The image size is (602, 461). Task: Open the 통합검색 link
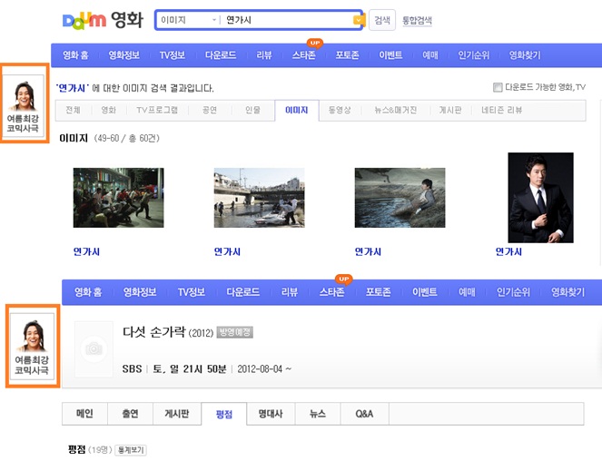pyautogui.click(x=417, y=20)
